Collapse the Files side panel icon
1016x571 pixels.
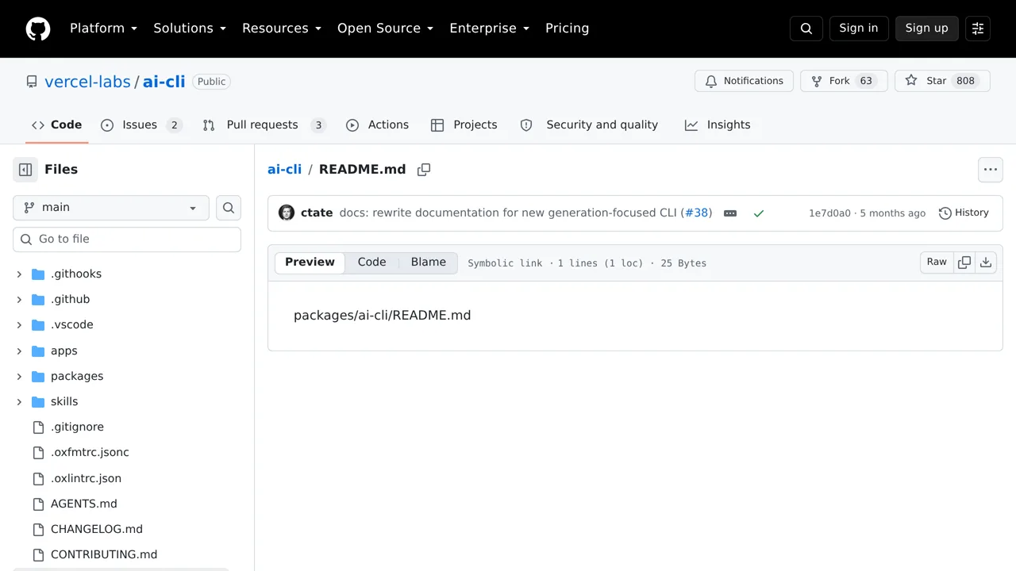tap(25, 170)
